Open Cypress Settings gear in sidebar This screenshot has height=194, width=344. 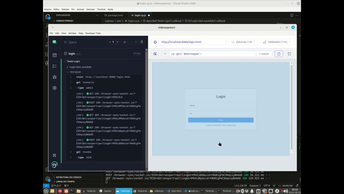55,88
